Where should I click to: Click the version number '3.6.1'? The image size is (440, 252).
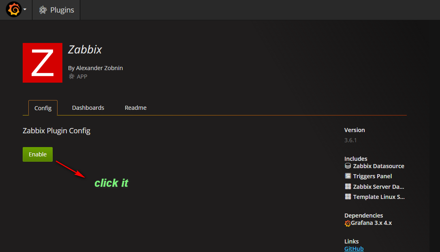(350, 140)
